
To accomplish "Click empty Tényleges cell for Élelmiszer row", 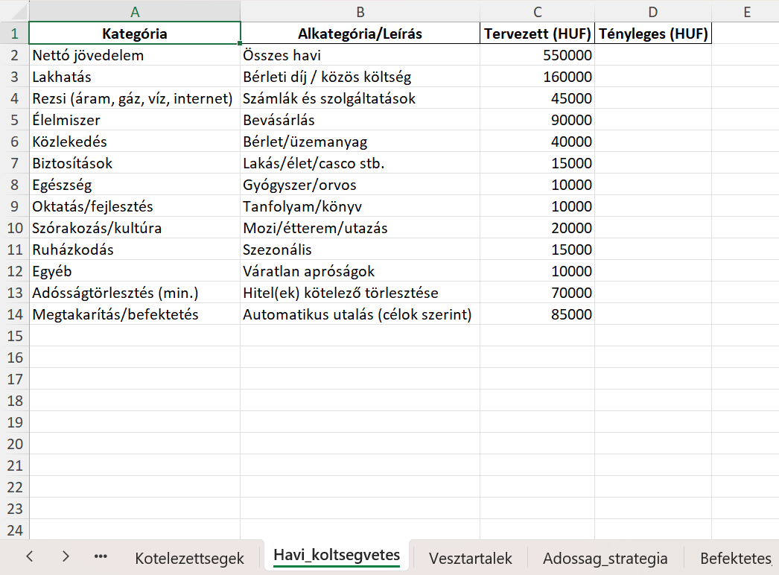I will (653, 120).
